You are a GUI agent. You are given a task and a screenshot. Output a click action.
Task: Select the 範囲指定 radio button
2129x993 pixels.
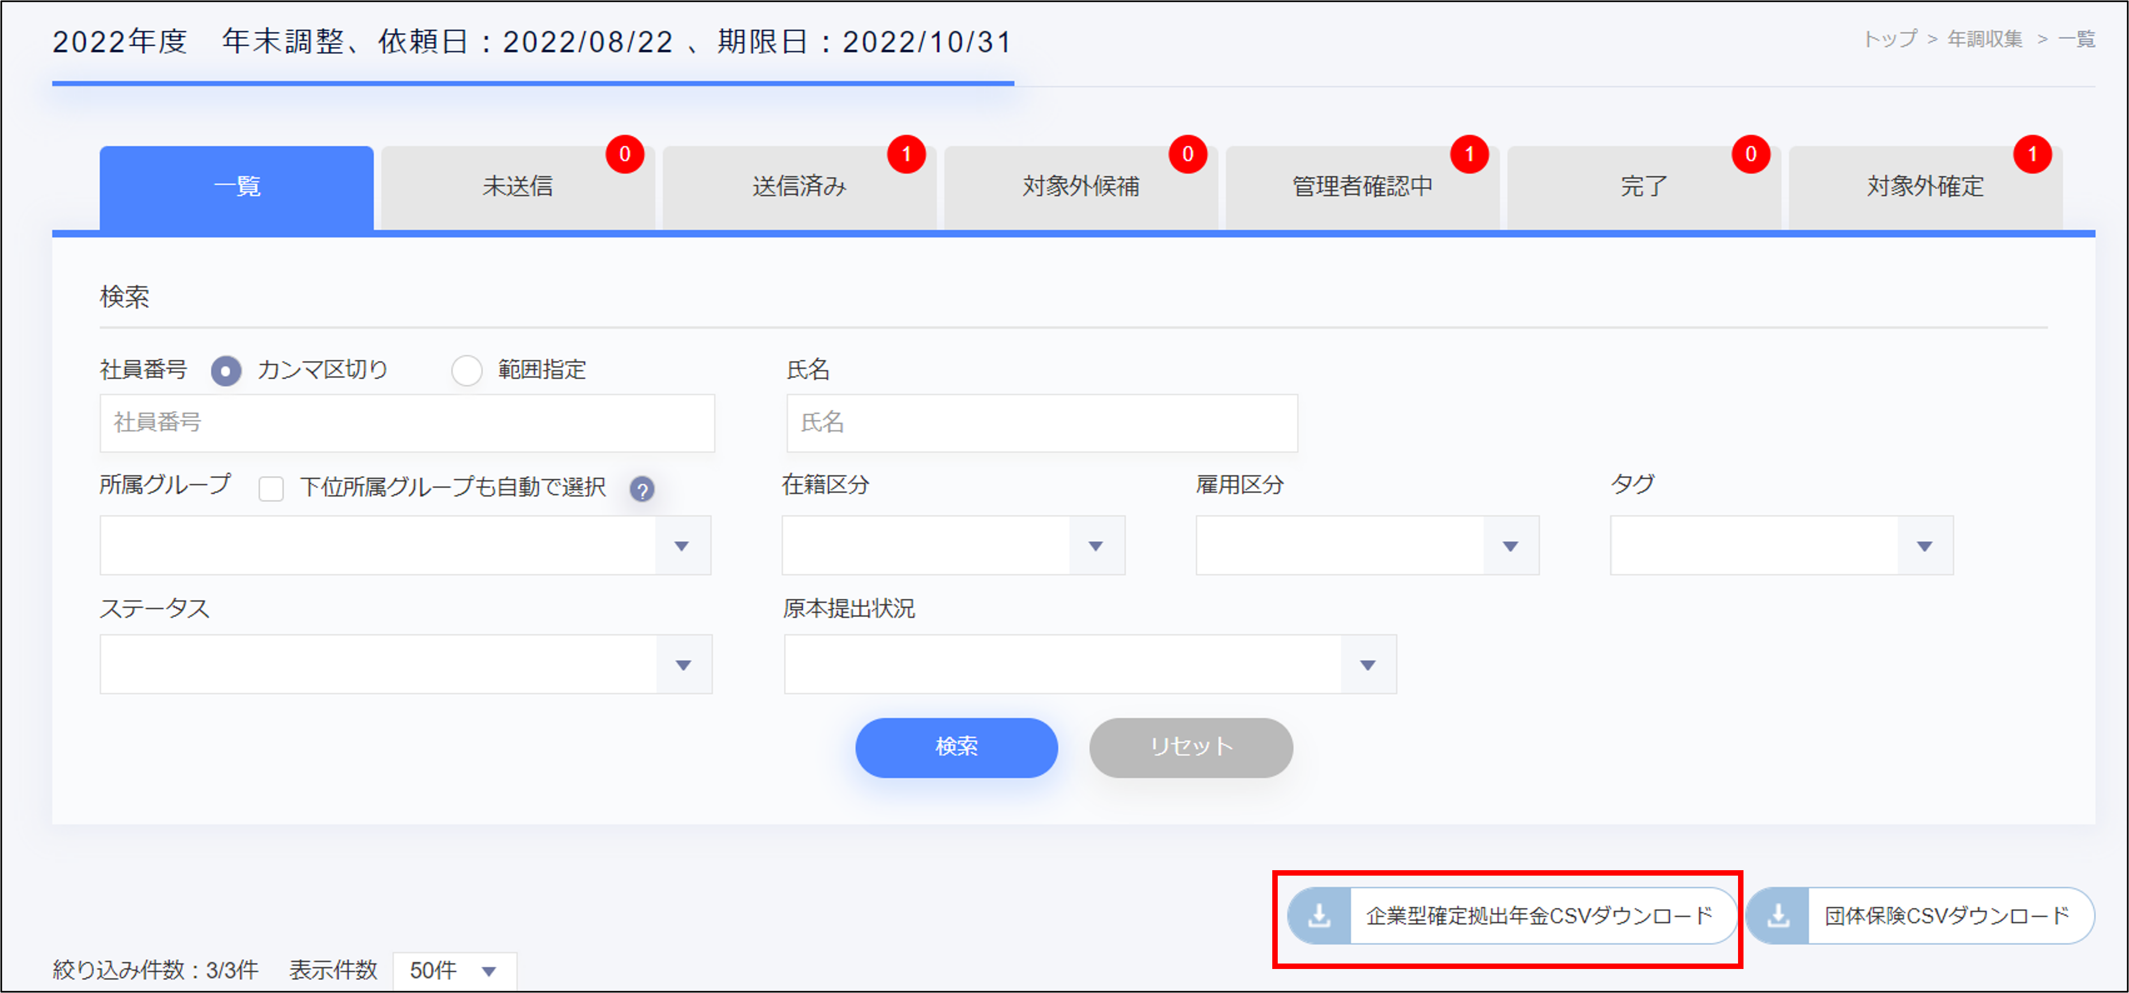[x=467, y=371]
